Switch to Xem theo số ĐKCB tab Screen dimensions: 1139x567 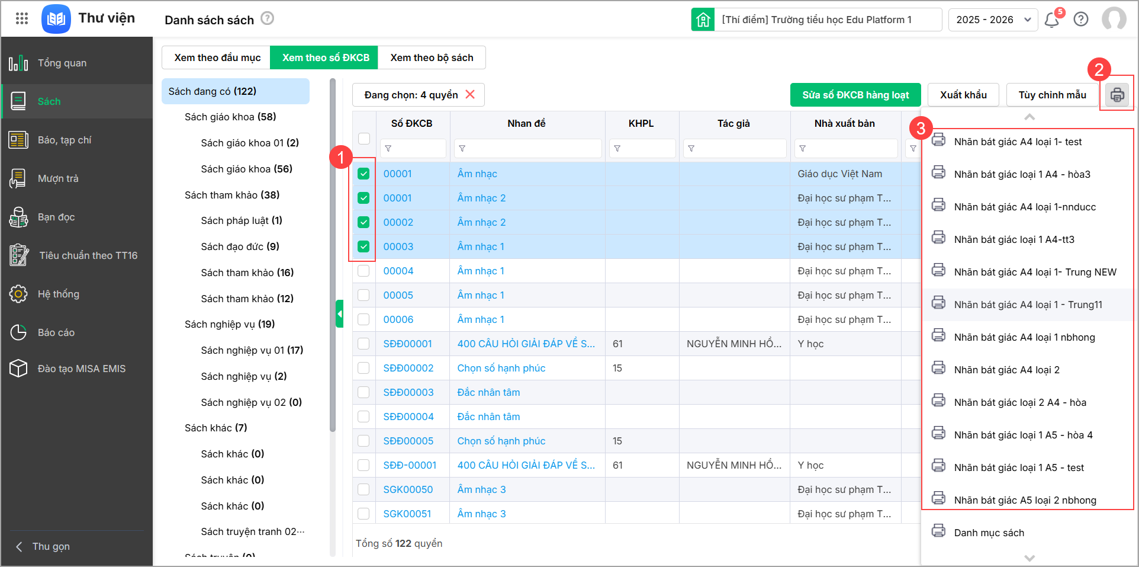[325, 57]
